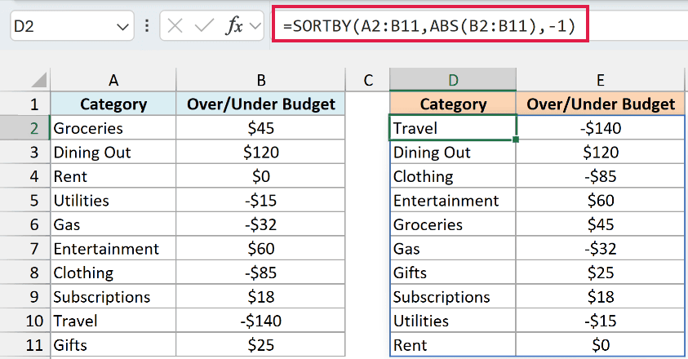Select the -$32 cell in column E
This screenshot has width=688, height=359.
click(600, 249)
